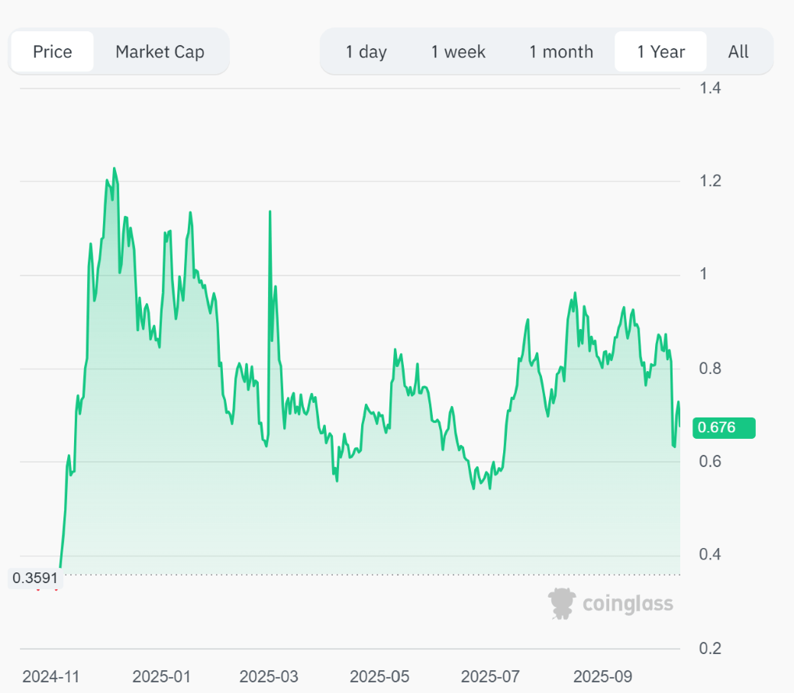Click the 1.2 price axis label

click(710, 181)
